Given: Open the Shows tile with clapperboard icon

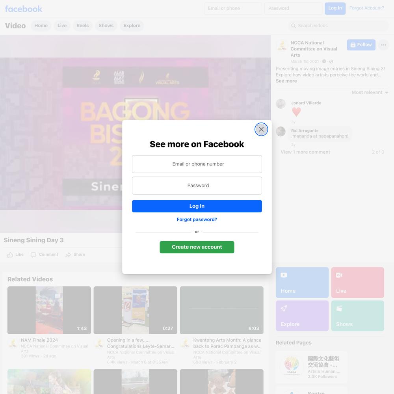Looking at the screenshot, I should (x=357, y=316).
